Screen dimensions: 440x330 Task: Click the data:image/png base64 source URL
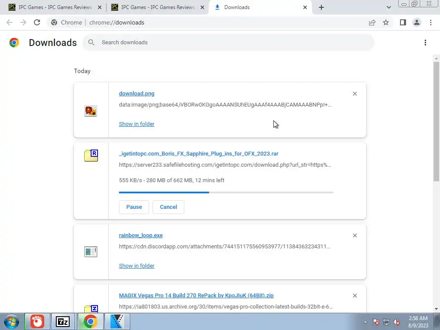tap(225, 105)
